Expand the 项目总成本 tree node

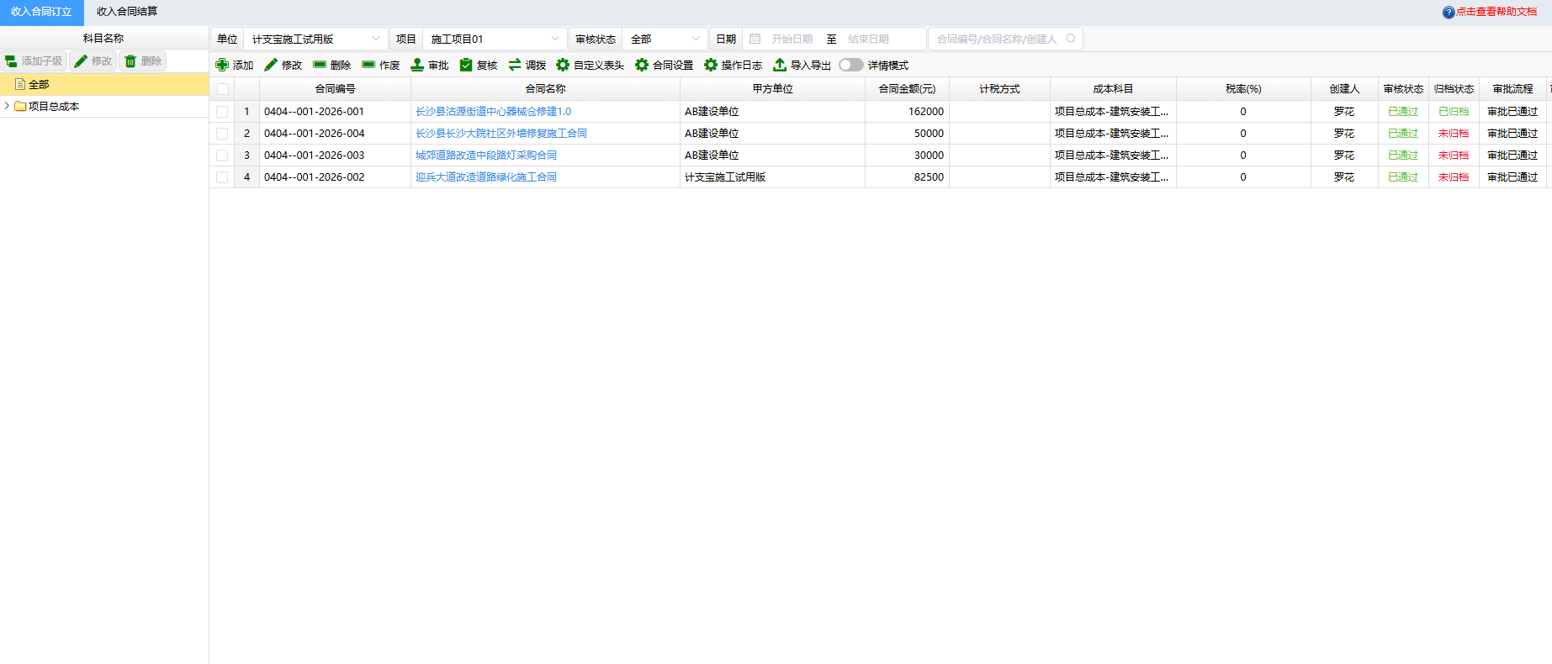7,106
